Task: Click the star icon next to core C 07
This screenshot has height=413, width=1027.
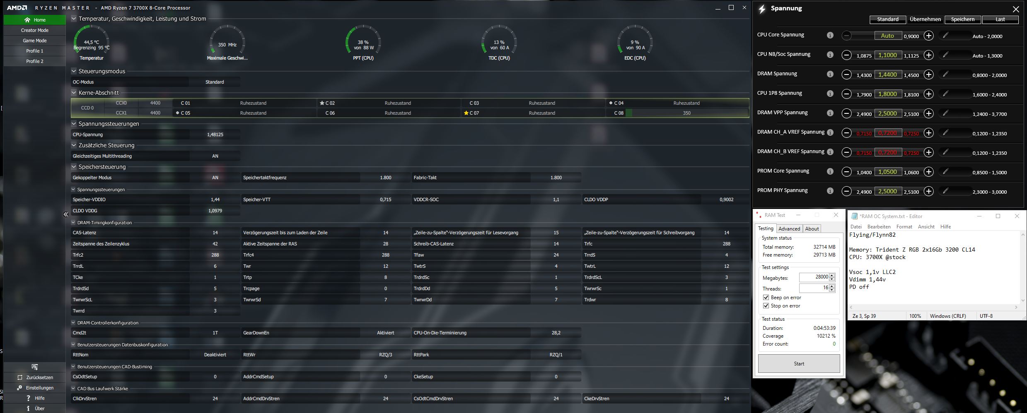Action: click(x=466, y=113)
